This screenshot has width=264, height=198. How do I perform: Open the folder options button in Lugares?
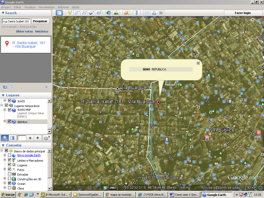47,138
